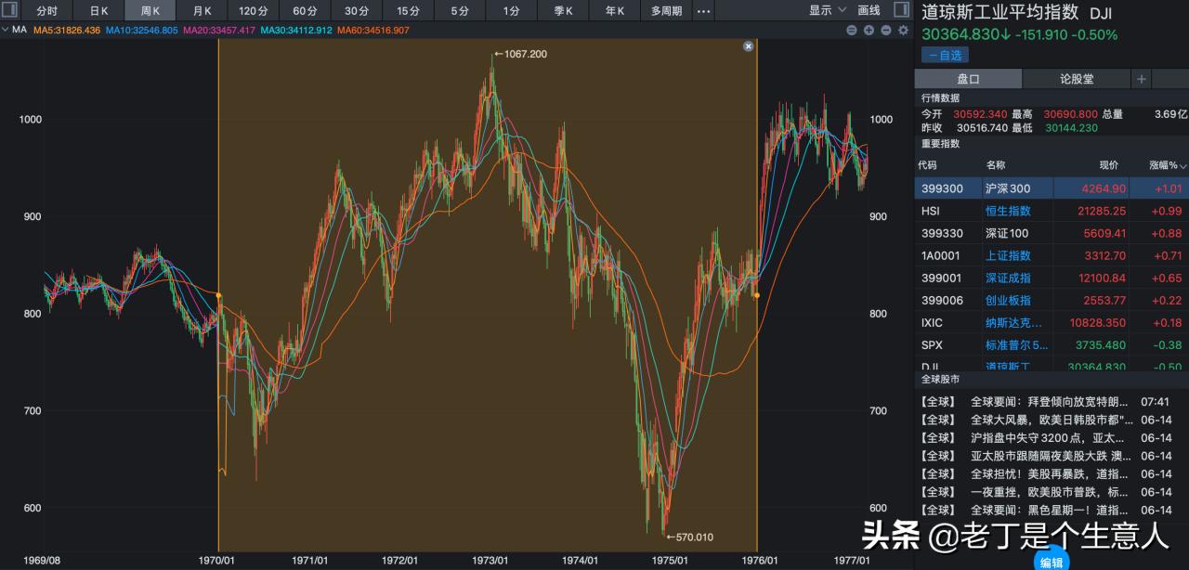The width and height of the screenshot is (1189, 570).
Task: Click the MA5 indicator legend value
Action: click(x=67, y=30)
